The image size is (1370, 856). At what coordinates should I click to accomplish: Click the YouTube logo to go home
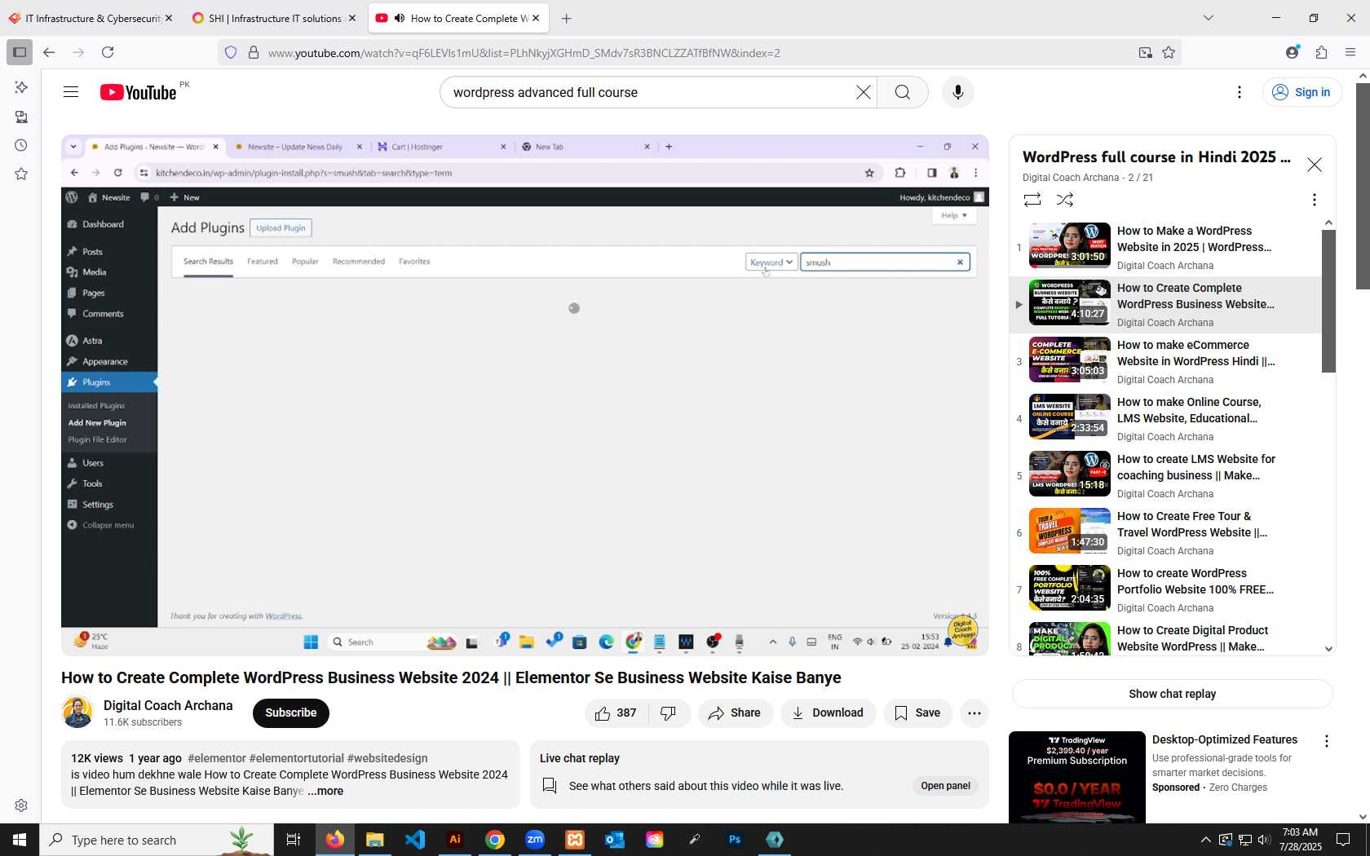139,92
